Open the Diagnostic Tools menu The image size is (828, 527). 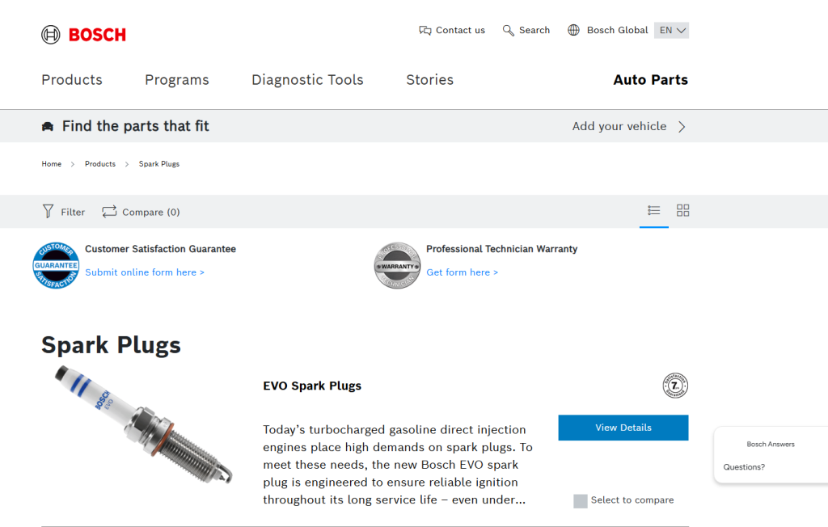(307, 80)
